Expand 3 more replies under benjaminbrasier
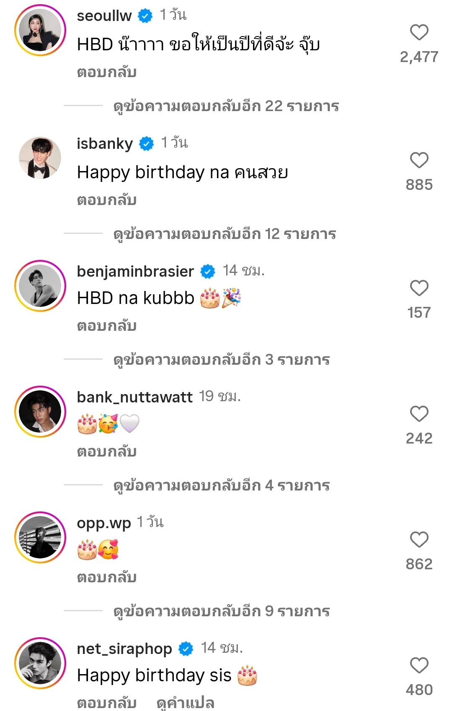 [x=221, y=360]
